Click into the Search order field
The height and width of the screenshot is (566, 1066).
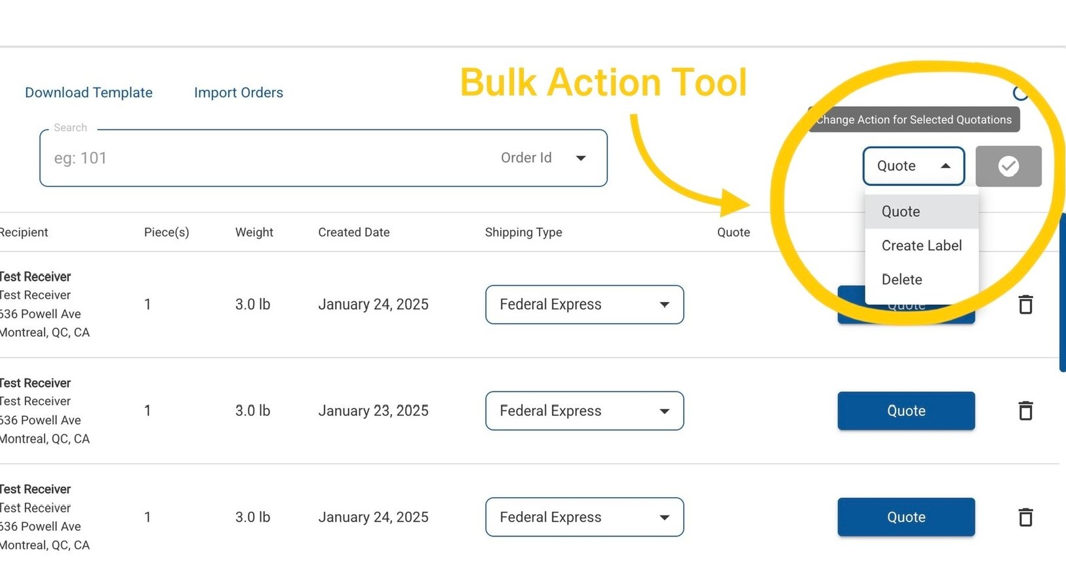click(x=262, y=158)
